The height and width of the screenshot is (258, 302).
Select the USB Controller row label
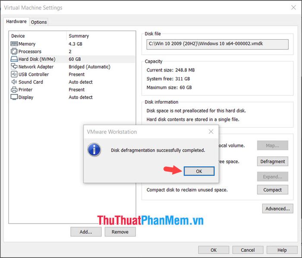(x=34, y=75)
